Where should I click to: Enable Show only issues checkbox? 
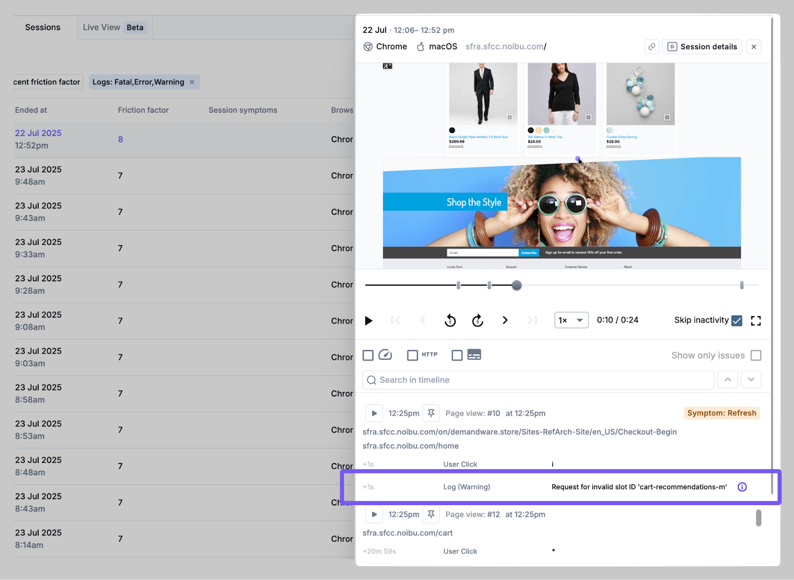point(756,355)
